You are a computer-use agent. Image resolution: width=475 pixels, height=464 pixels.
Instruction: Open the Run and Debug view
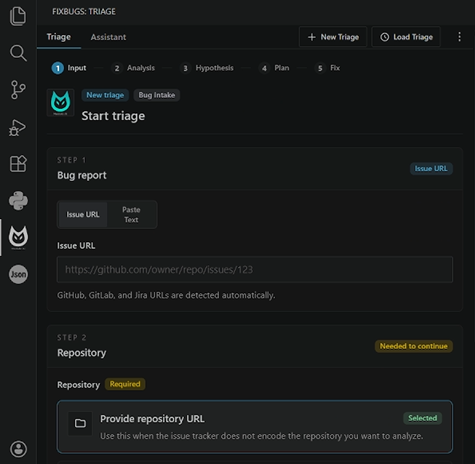tap(17, 128)
